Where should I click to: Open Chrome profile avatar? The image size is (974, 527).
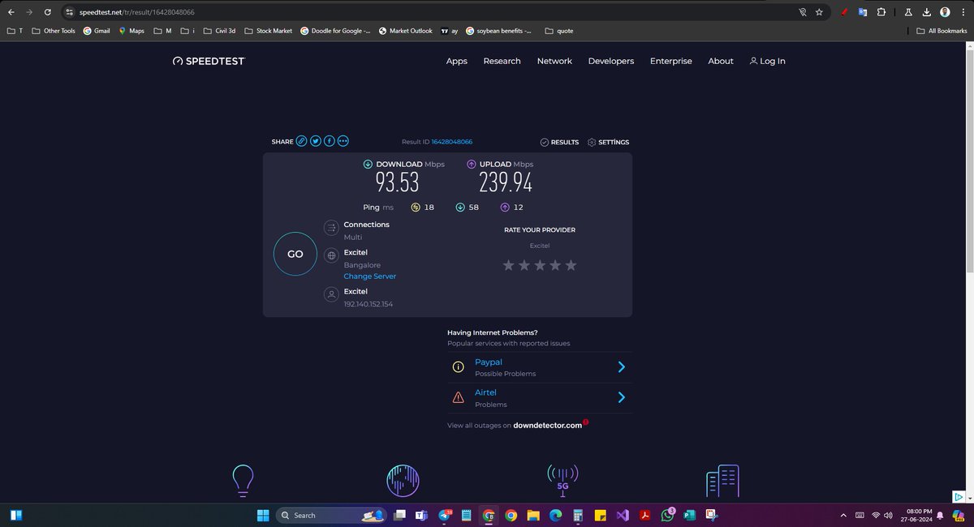[x=945, y=12]
